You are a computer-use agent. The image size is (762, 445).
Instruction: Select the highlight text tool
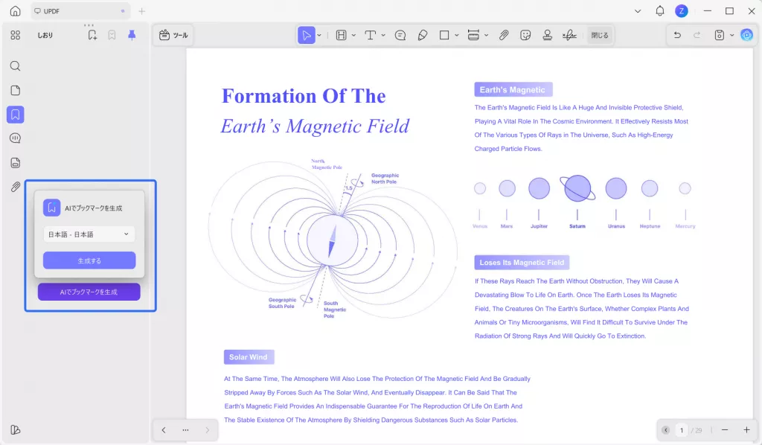click(x=341, y=35)
